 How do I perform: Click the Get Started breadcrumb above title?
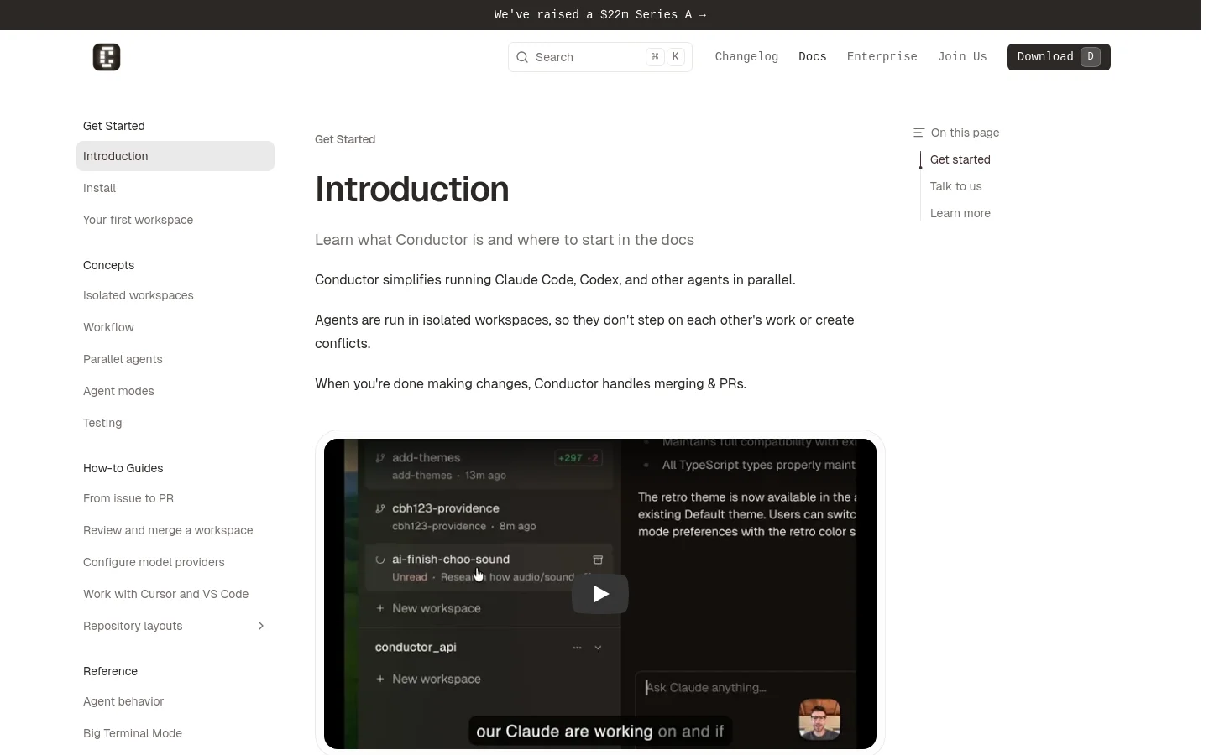coord(345,139)
